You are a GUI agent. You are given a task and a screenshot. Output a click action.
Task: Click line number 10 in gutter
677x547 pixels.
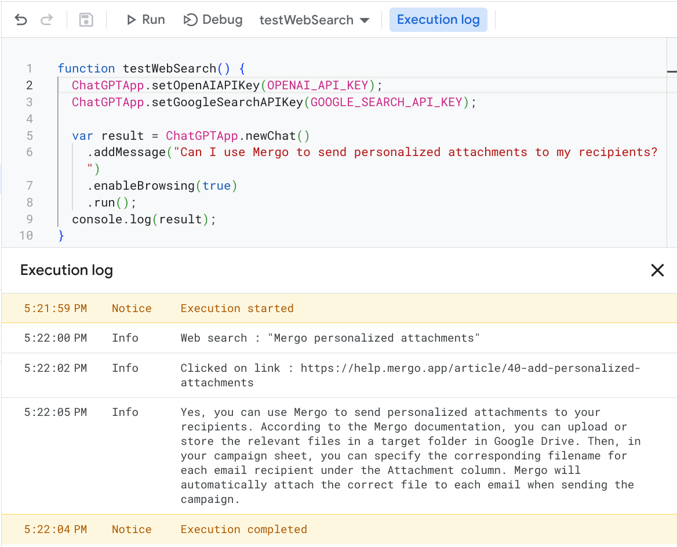point(26,236)
